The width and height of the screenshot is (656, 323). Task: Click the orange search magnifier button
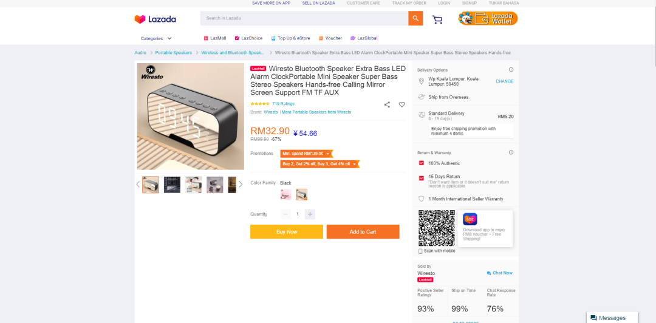click(x=415, y=18)
